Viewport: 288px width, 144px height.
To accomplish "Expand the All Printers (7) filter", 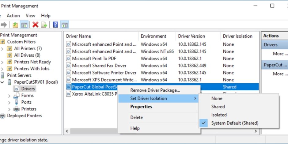I will tap(2, 48).
